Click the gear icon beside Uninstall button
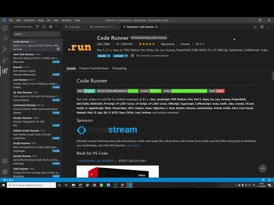Viewport: 274px width, 205px height. [132, 56]
